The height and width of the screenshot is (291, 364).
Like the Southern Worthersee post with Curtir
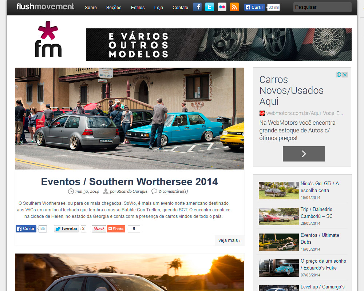(x=26, y=228)
